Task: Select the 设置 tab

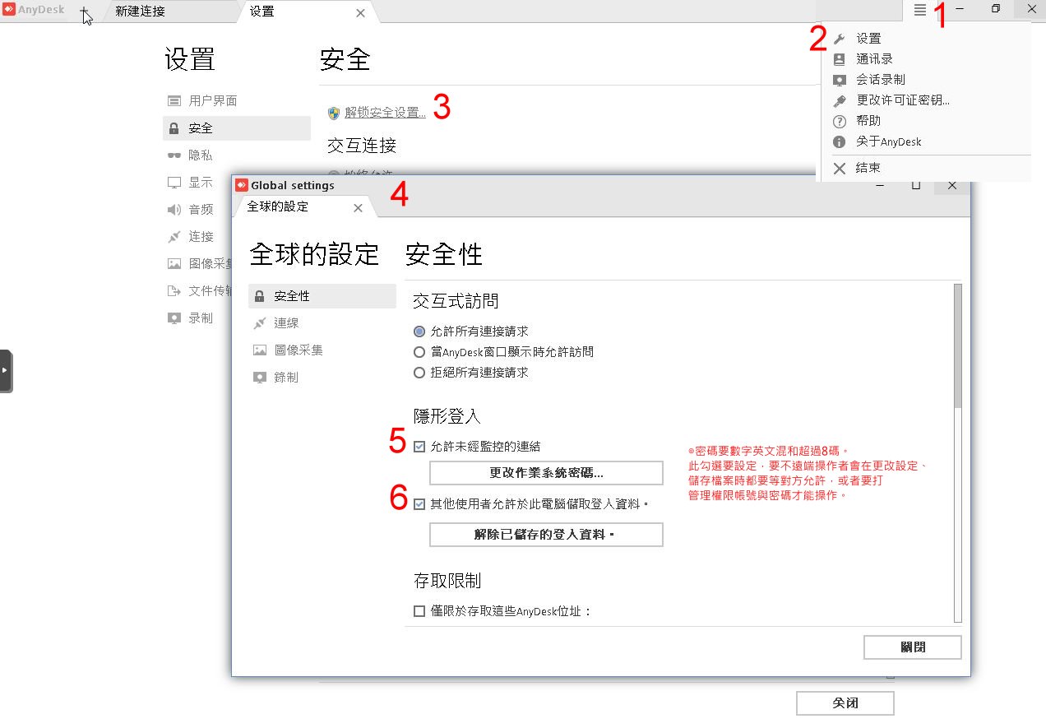Action: tap(262, 12)
